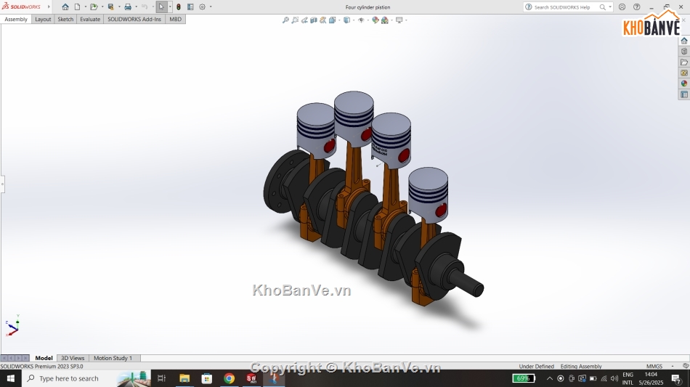This screenshot has width=690, height=387.
Task: Open View Palette icon in task pane
Action: (x=684, y=73)
